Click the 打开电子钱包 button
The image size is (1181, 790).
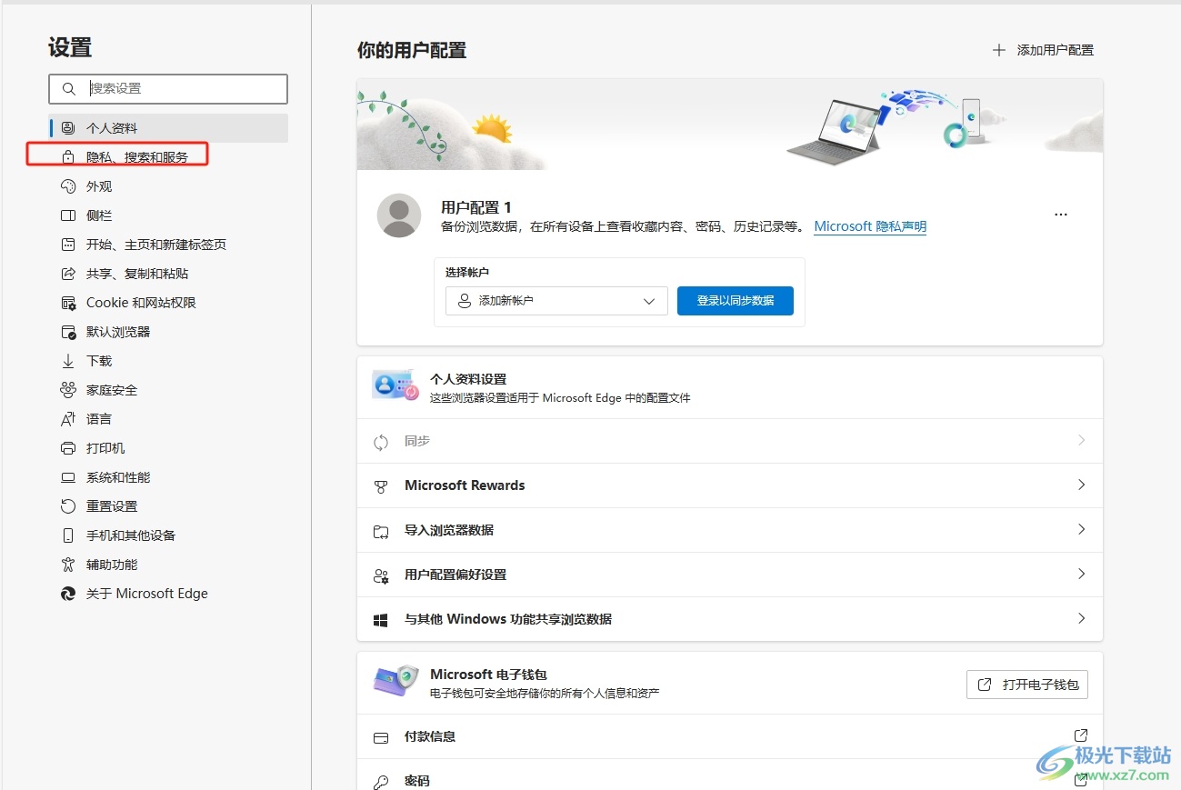pos(1027,685)
